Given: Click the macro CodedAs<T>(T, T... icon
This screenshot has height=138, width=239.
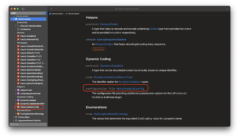Looking at the screenshot, I should tap(18, 63).
